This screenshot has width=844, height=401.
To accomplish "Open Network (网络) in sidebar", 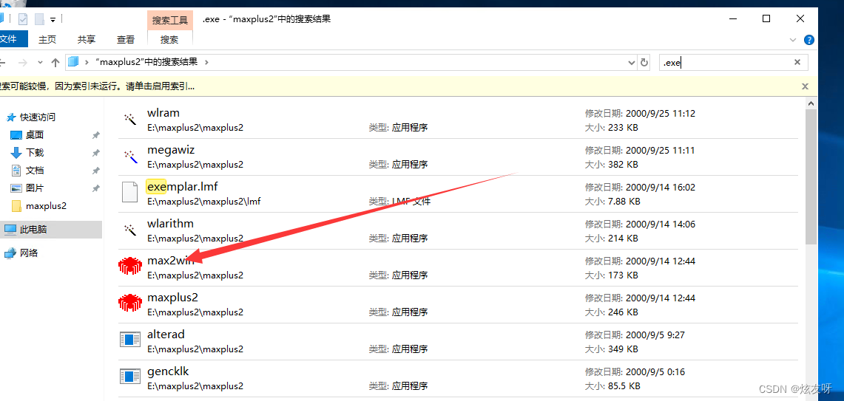I will point(29,253).
